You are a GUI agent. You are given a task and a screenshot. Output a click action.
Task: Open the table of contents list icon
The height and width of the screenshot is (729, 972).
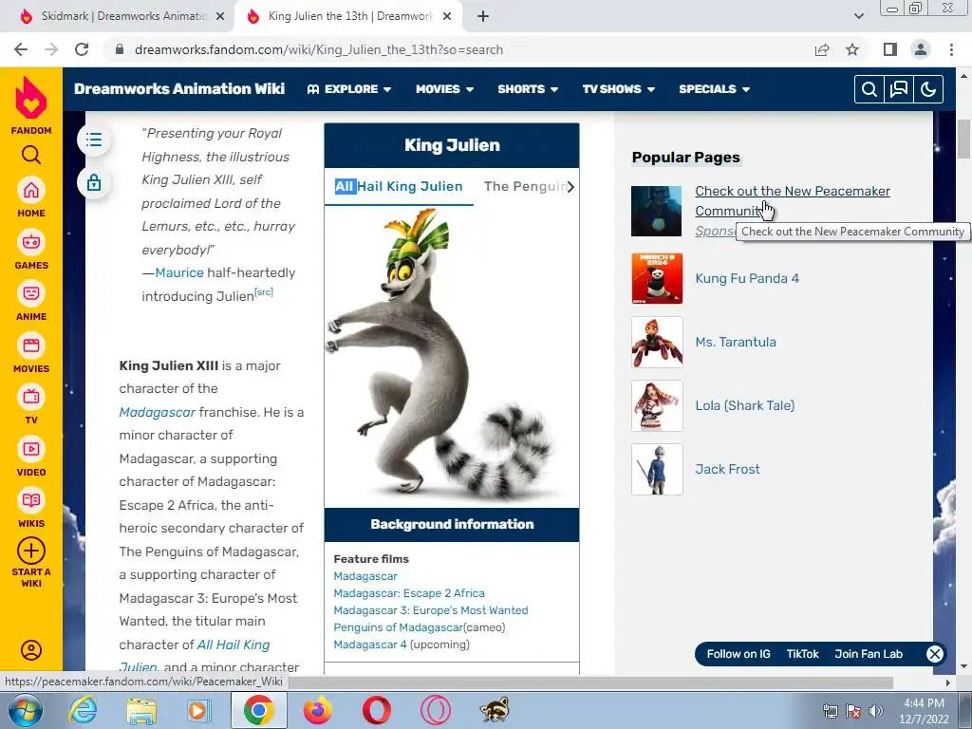94,140
